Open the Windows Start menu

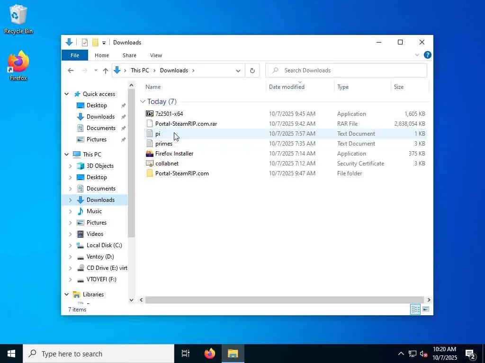(x=11, y=354)
